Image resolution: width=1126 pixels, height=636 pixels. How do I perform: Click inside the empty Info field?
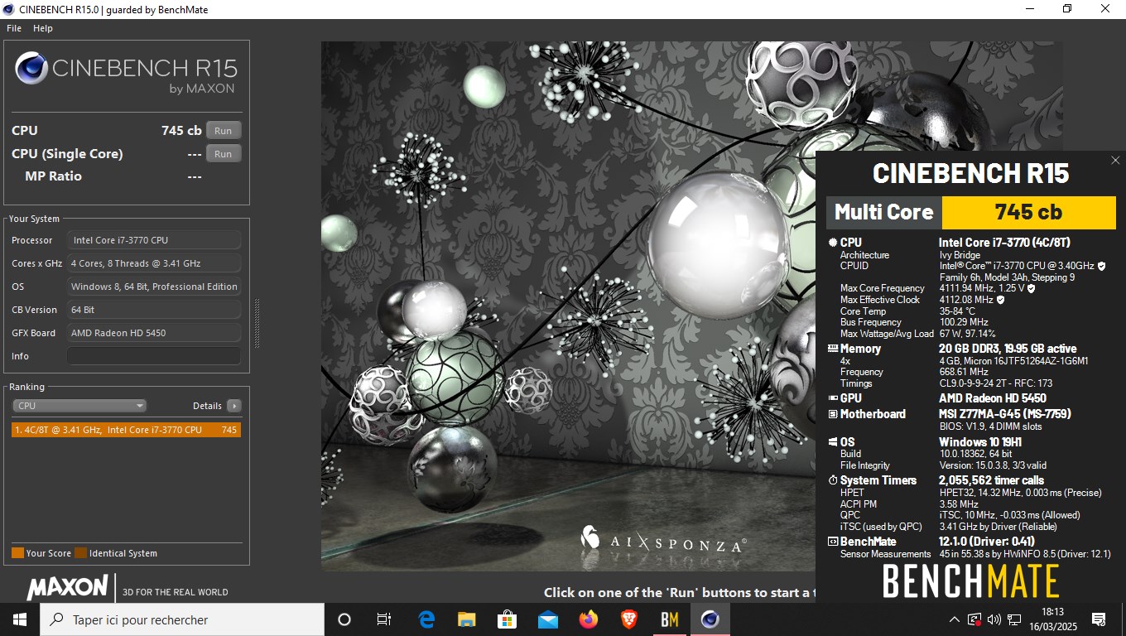[154, 356]
